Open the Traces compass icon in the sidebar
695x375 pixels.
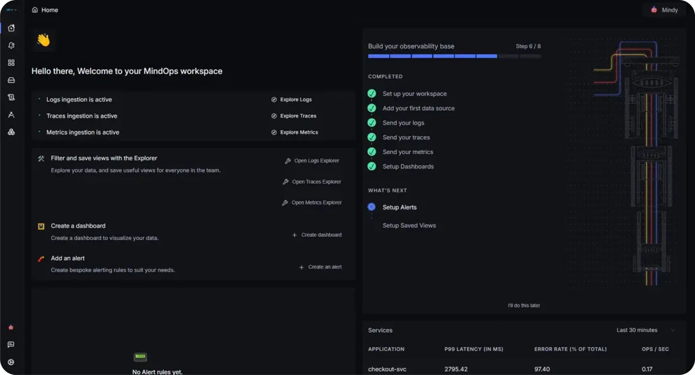tap(11, 115)
